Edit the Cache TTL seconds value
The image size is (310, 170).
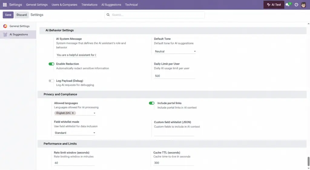[174, 163]
